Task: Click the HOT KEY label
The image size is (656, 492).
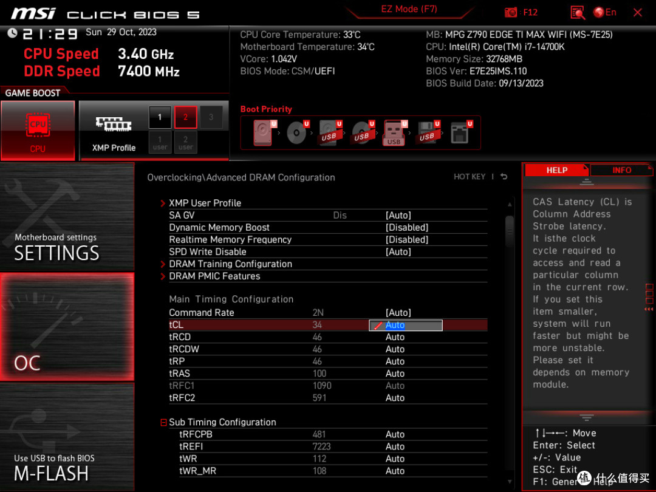Action: point(470,177)
